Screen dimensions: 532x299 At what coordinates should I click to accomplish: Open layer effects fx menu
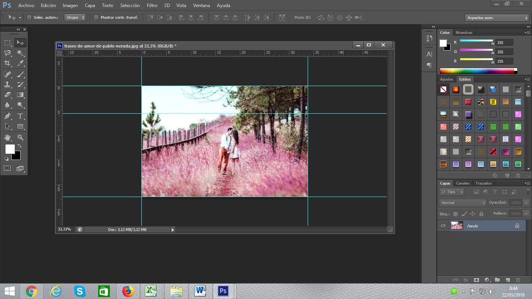pos(466,280)
